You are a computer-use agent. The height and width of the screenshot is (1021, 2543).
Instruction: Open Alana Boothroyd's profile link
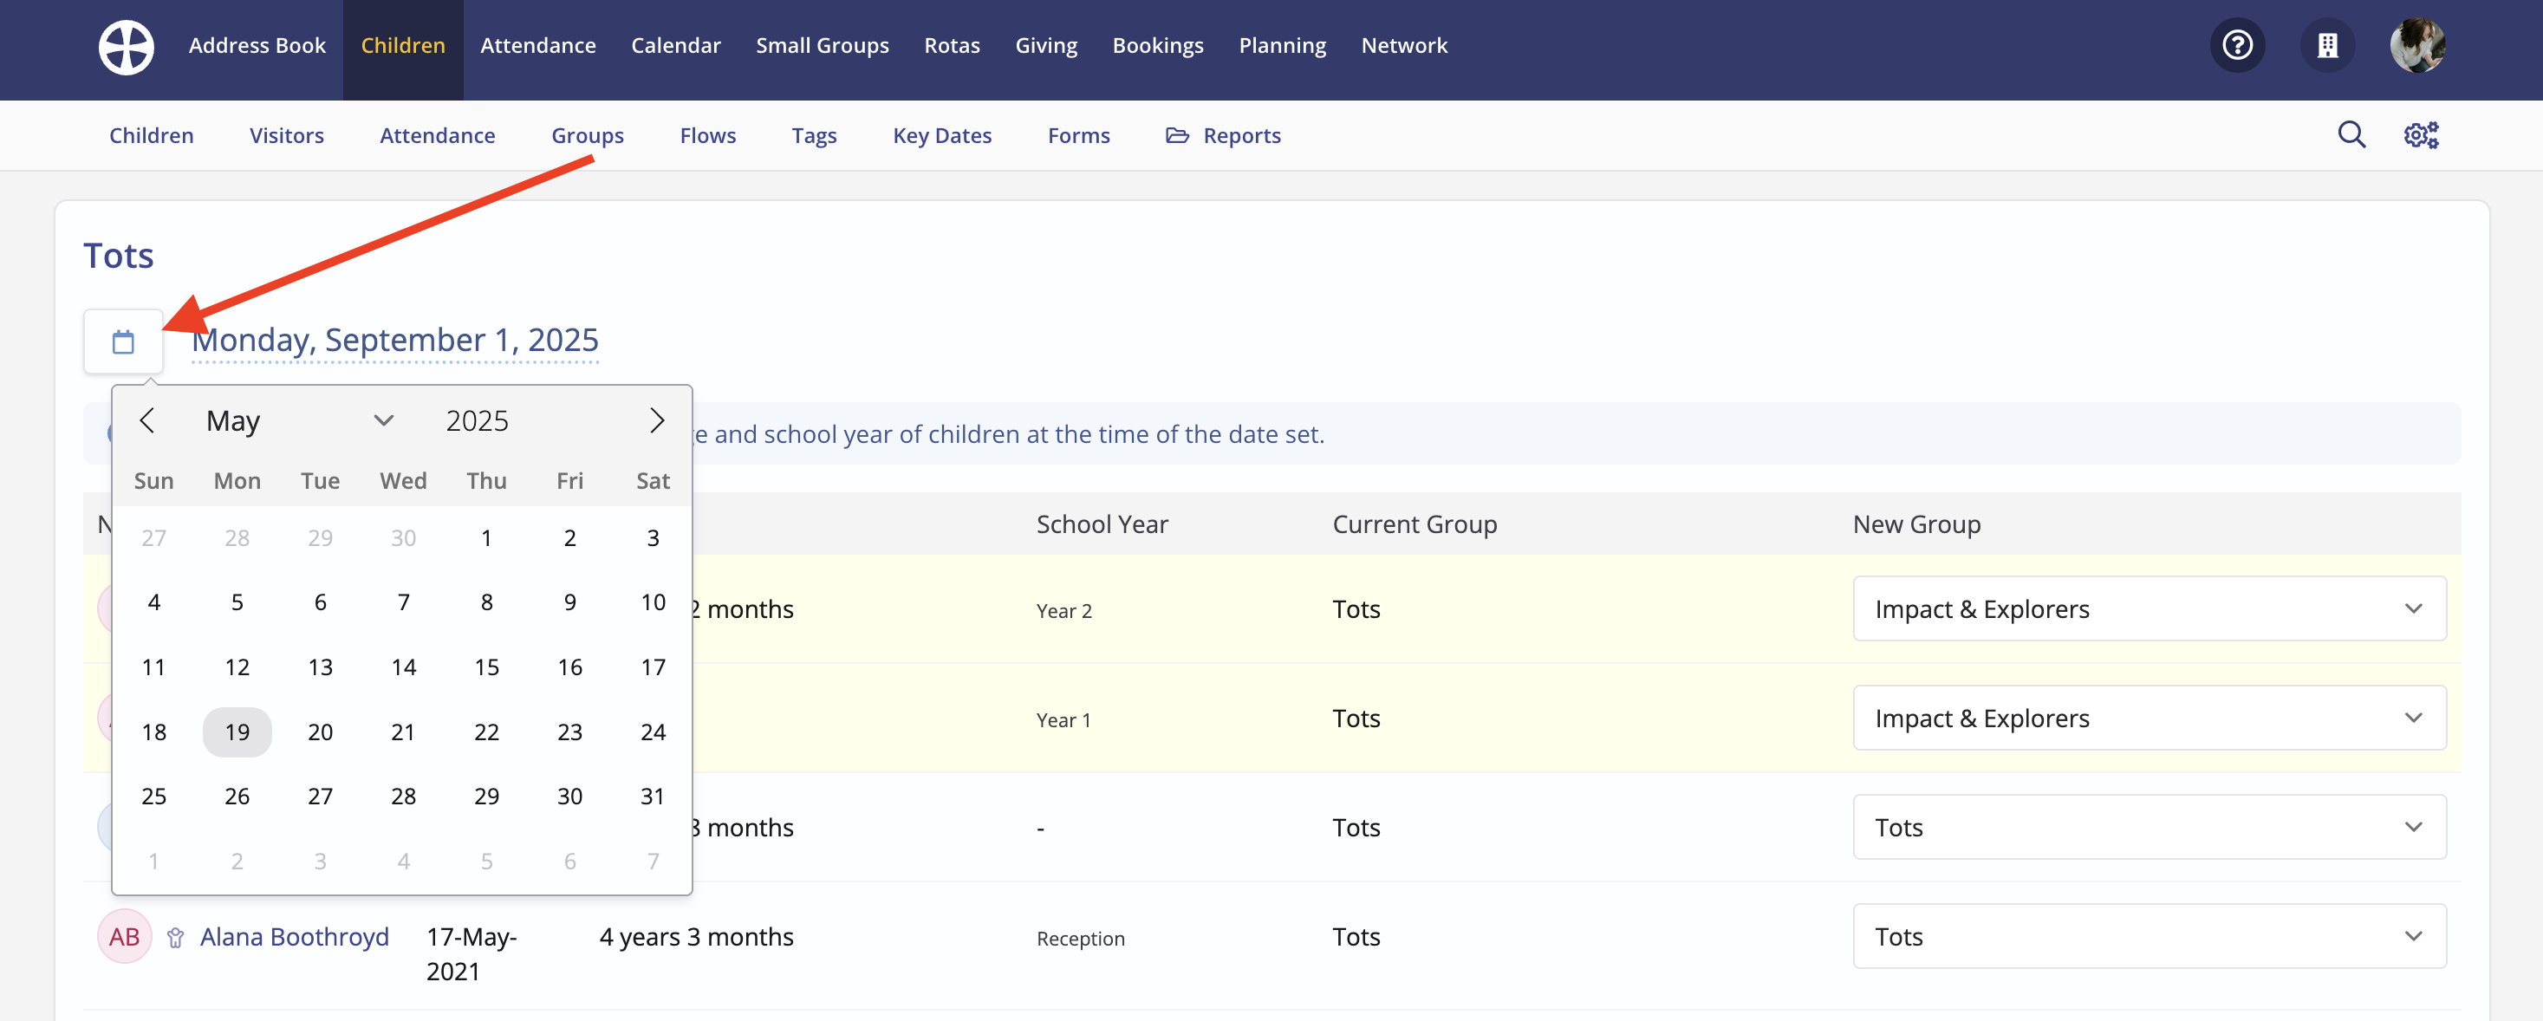click(294, 936)
